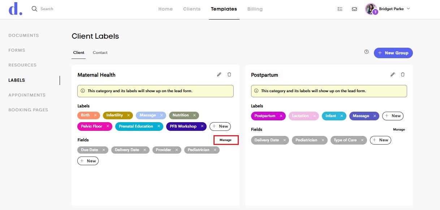Click the New Group button
Screen dimensions: 440x210
393,53
